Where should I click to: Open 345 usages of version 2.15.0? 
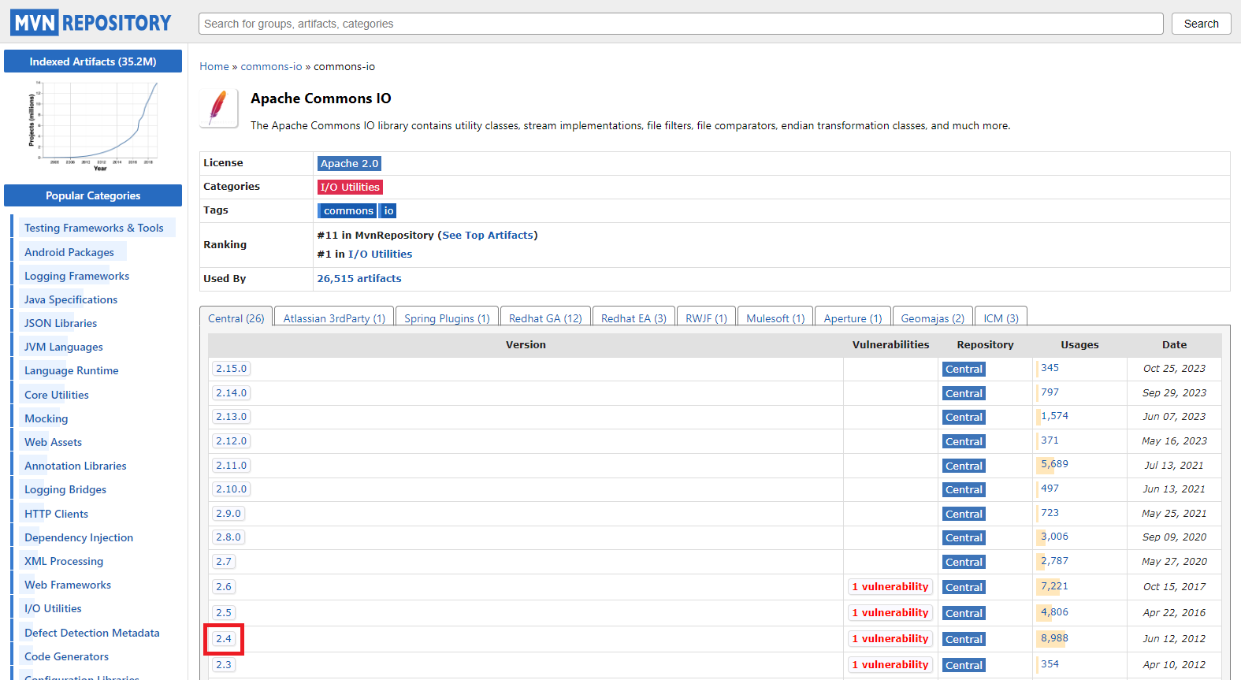coord(1050,368)
